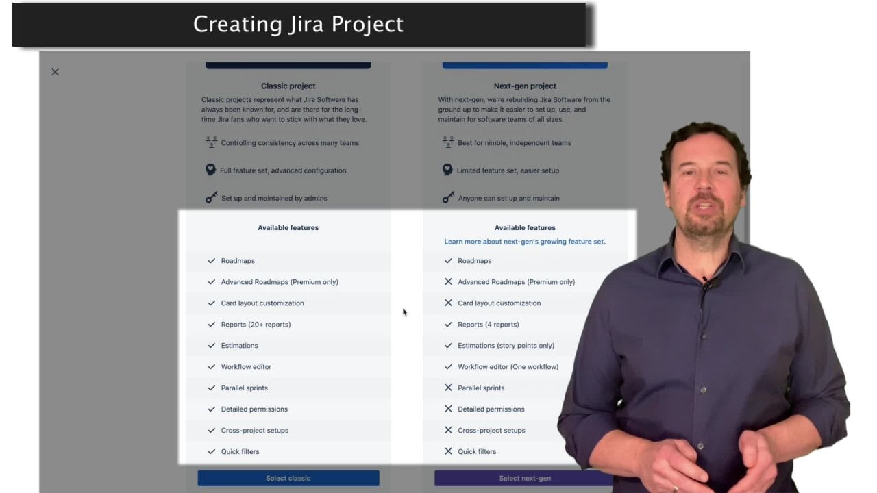Click the X mark beside next-gen Advanced Roadmaps
Screen dimensions: 877x493
coord(448,282)
